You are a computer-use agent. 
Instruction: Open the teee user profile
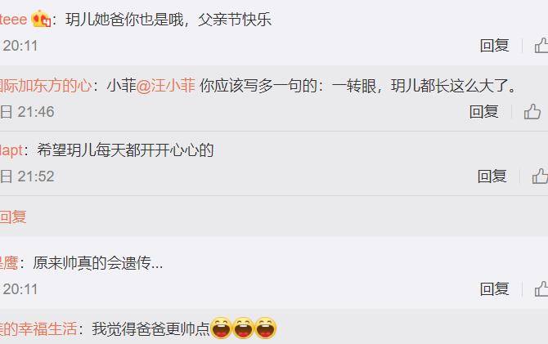[x=13, y=19]
